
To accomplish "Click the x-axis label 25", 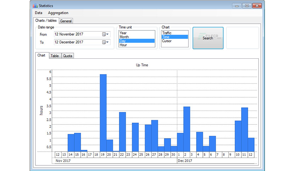I will pyautogui.click(x=141, y=155).
